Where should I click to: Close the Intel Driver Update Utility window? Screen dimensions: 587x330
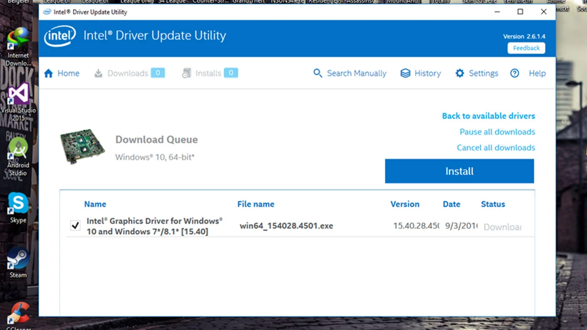544,12
